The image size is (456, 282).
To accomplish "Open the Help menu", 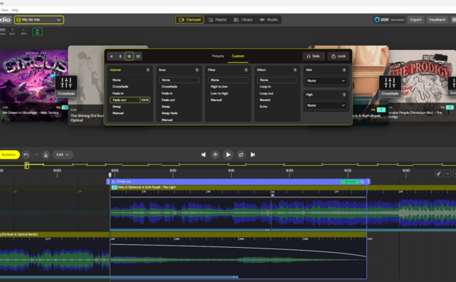I will [x=15, y=10].
